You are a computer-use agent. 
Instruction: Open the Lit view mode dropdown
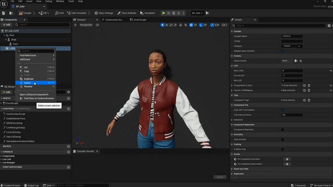click(97, 25)
